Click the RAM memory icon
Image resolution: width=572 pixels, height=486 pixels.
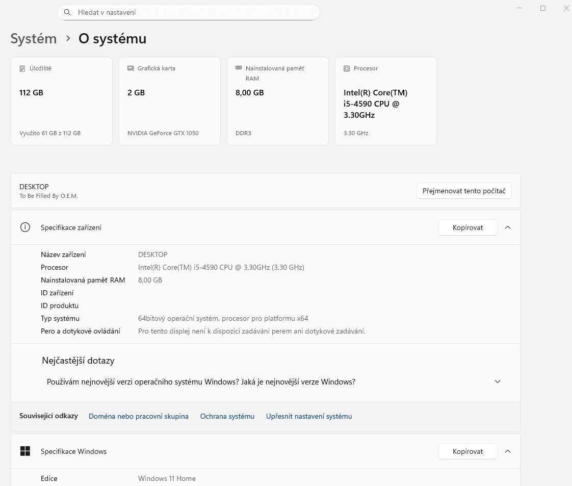pos(238,68)
